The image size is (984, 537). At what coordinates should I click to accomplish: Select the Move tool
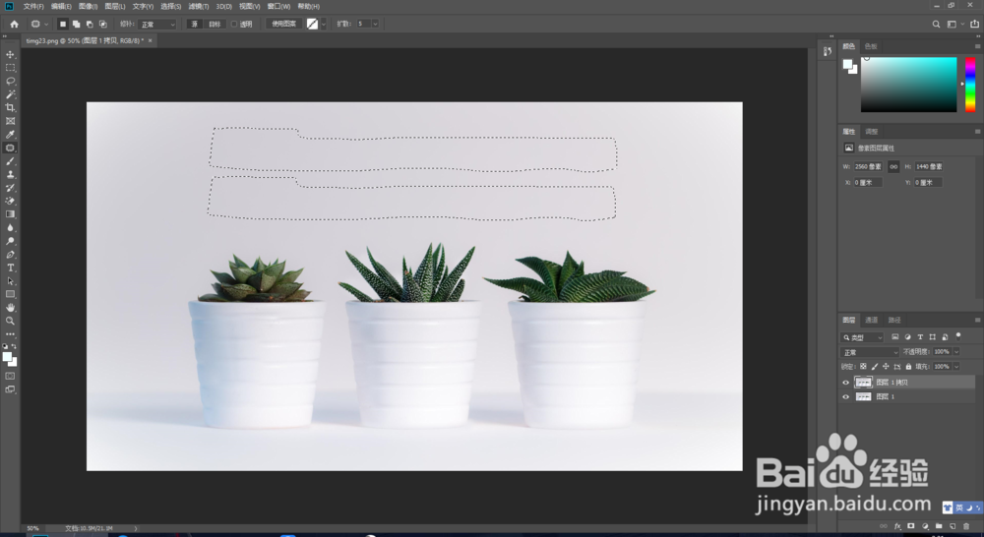point(10,54)
